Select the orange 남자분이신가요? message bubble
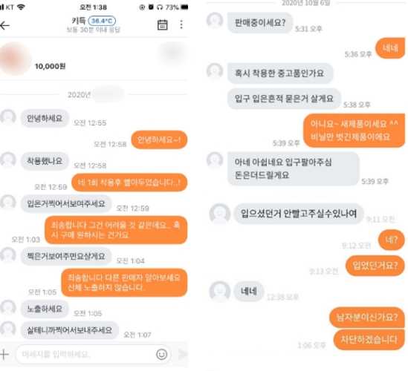The height and width of the screenshot is (371, 408). point(367,318)
